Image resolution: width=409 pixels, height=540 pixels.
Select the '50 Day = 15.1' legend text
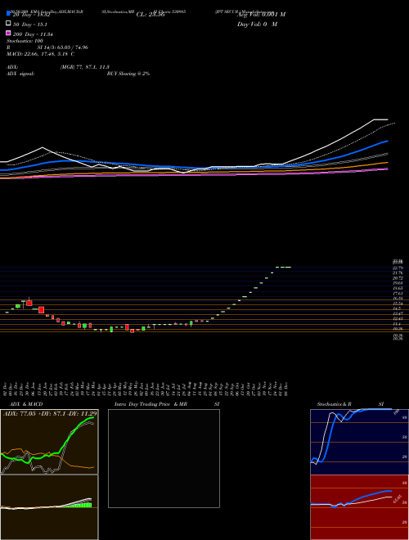coord(30,25)
